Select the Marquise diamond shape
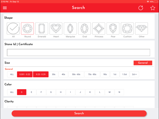Screen dimensions: 159x119 point(70,28)
